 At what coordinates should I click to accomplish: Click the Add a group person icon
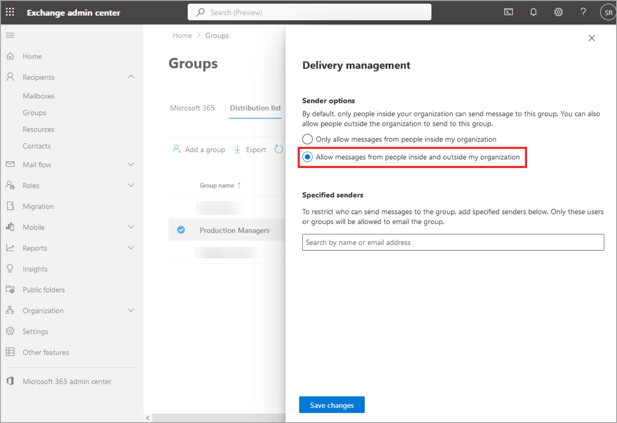[177, 149]
